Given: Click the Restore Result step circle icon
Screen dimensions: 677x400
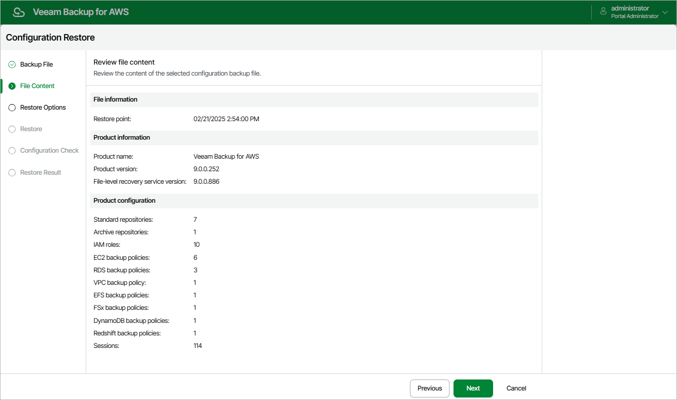Looking at the screenshot, I should (x=12, y=173).
